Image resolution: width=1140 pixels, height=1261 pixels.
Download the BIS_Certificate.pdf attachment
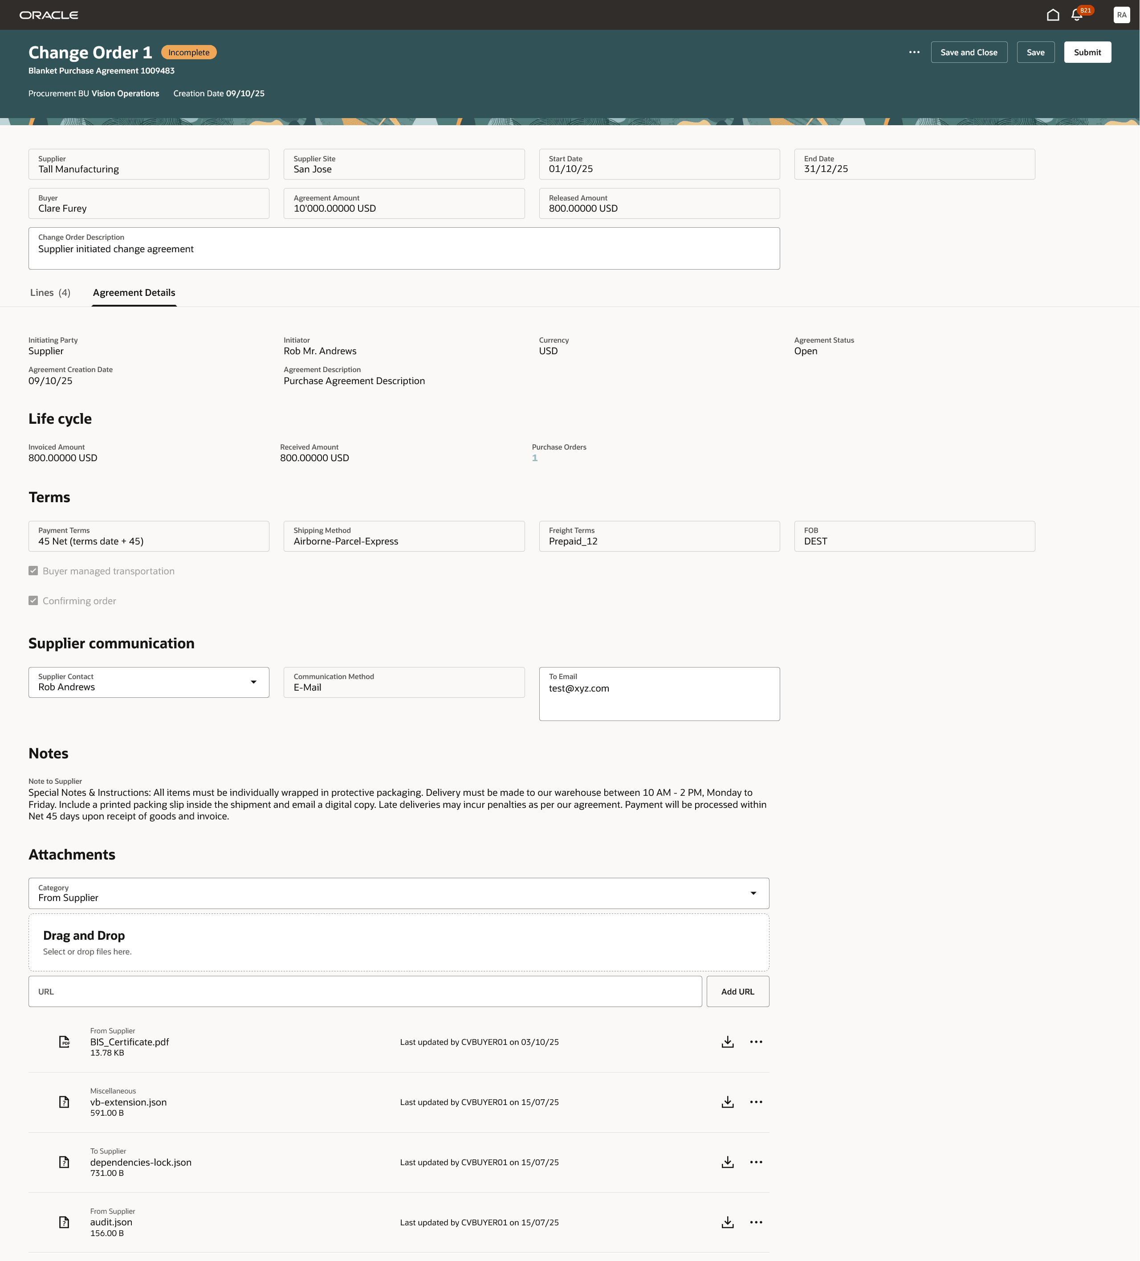[728, 1041]
